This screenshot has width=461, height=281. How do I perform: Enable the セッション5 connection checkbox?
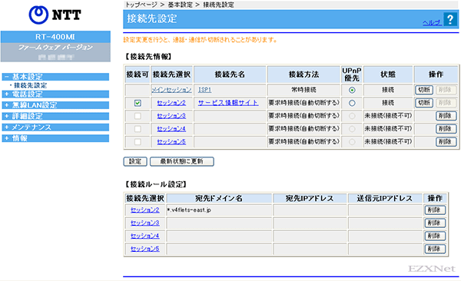138,142
